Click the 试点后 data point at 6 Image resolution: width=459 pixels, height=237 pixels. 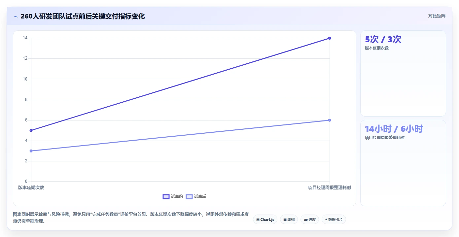click(x=330, y=120)
